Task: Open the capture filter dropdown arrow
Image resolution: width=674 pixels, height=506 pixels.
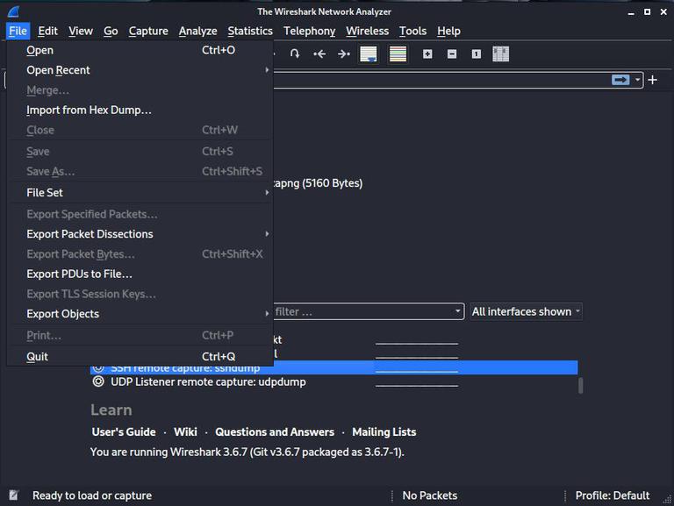Action: pos(458,311)
